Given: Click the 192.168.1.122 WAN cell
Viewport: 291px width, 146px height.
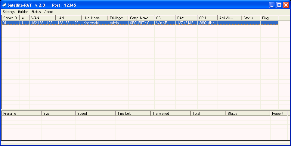Looking at the screenshot, I should coord(42,23).
